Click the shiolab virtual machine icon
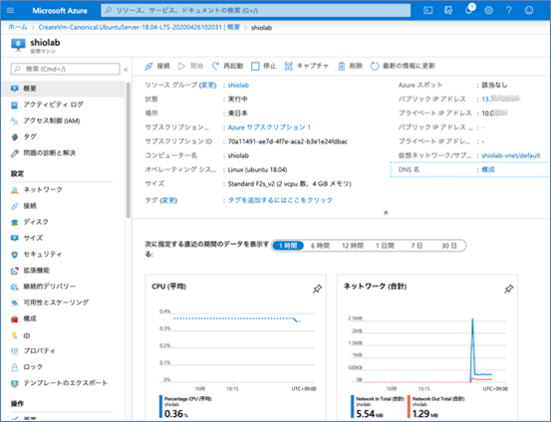Screen dimensions: 551x422 18,45
